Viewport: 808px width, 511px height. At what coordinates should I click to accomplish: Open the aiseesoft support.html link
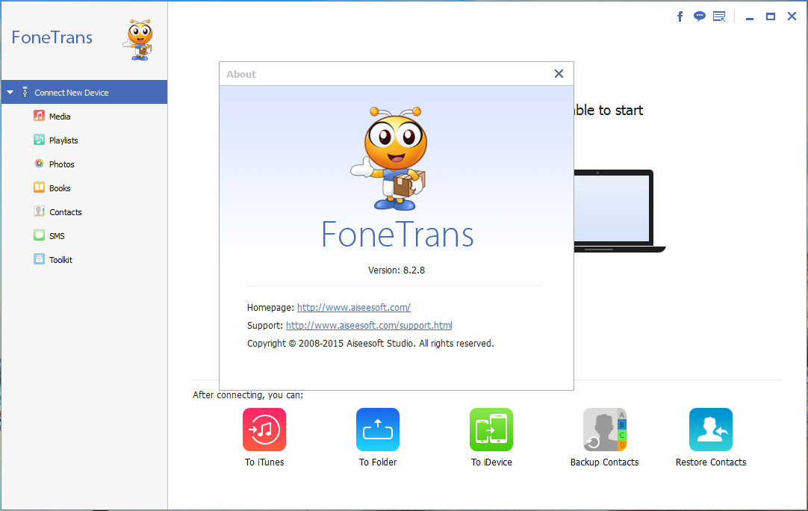click(x=369, y=325)
